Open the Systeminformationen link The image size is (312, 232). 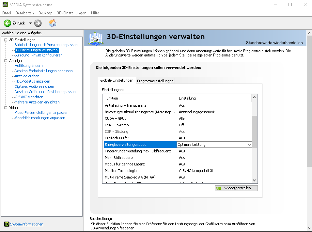[x=27, y=224]
